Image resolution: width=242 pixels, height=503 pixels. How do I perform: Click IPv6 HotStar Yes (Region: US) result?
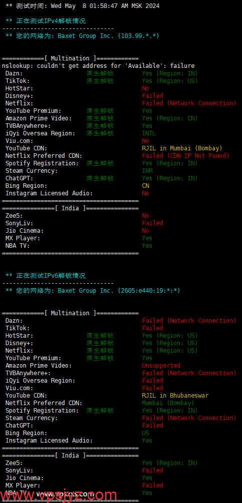(170, 336)
